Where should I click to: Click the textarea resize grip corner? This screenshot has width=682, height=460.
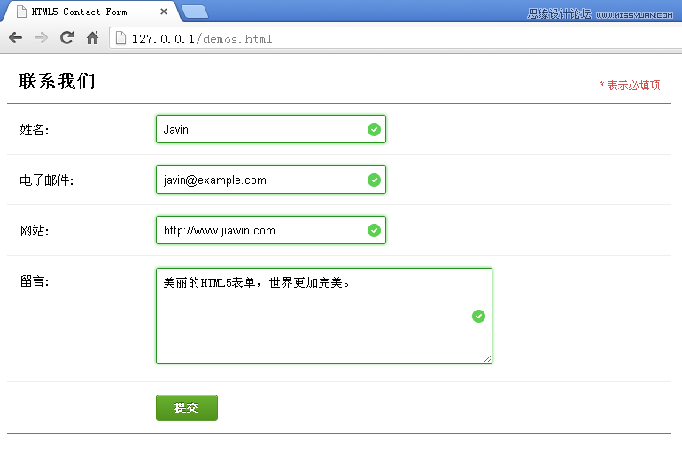tap(487, 358)
